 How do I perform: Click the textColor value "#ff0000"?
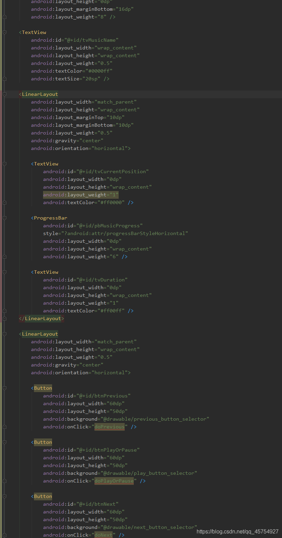click(x=111, y=202)
